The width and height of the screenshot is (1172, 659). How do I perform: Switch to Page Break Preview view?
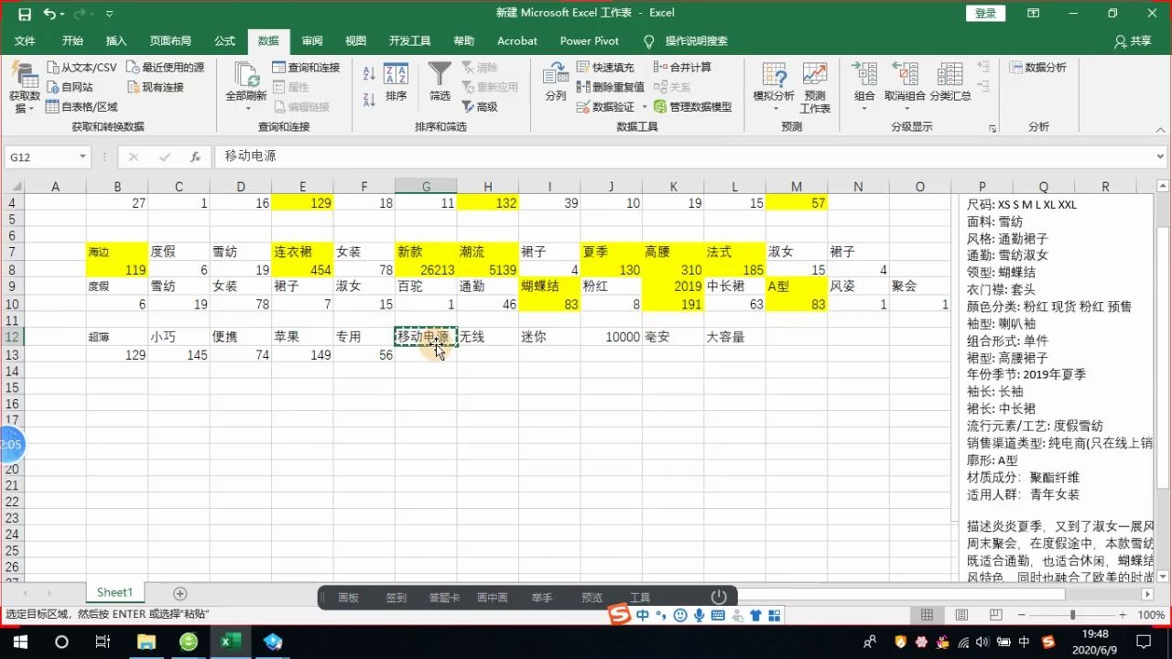click(x=995, y=615)
